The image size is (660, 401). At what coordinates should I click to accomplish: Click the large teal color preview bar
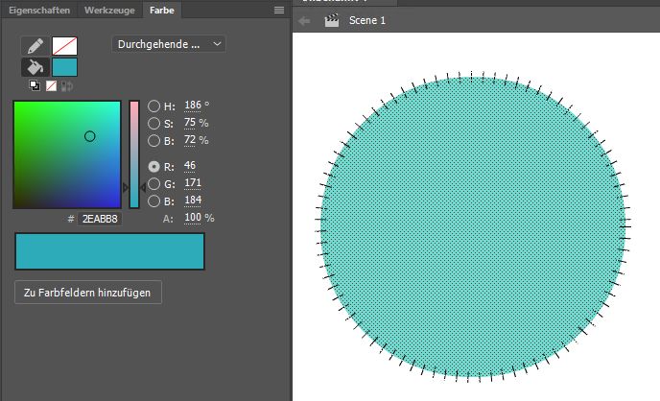110,251
